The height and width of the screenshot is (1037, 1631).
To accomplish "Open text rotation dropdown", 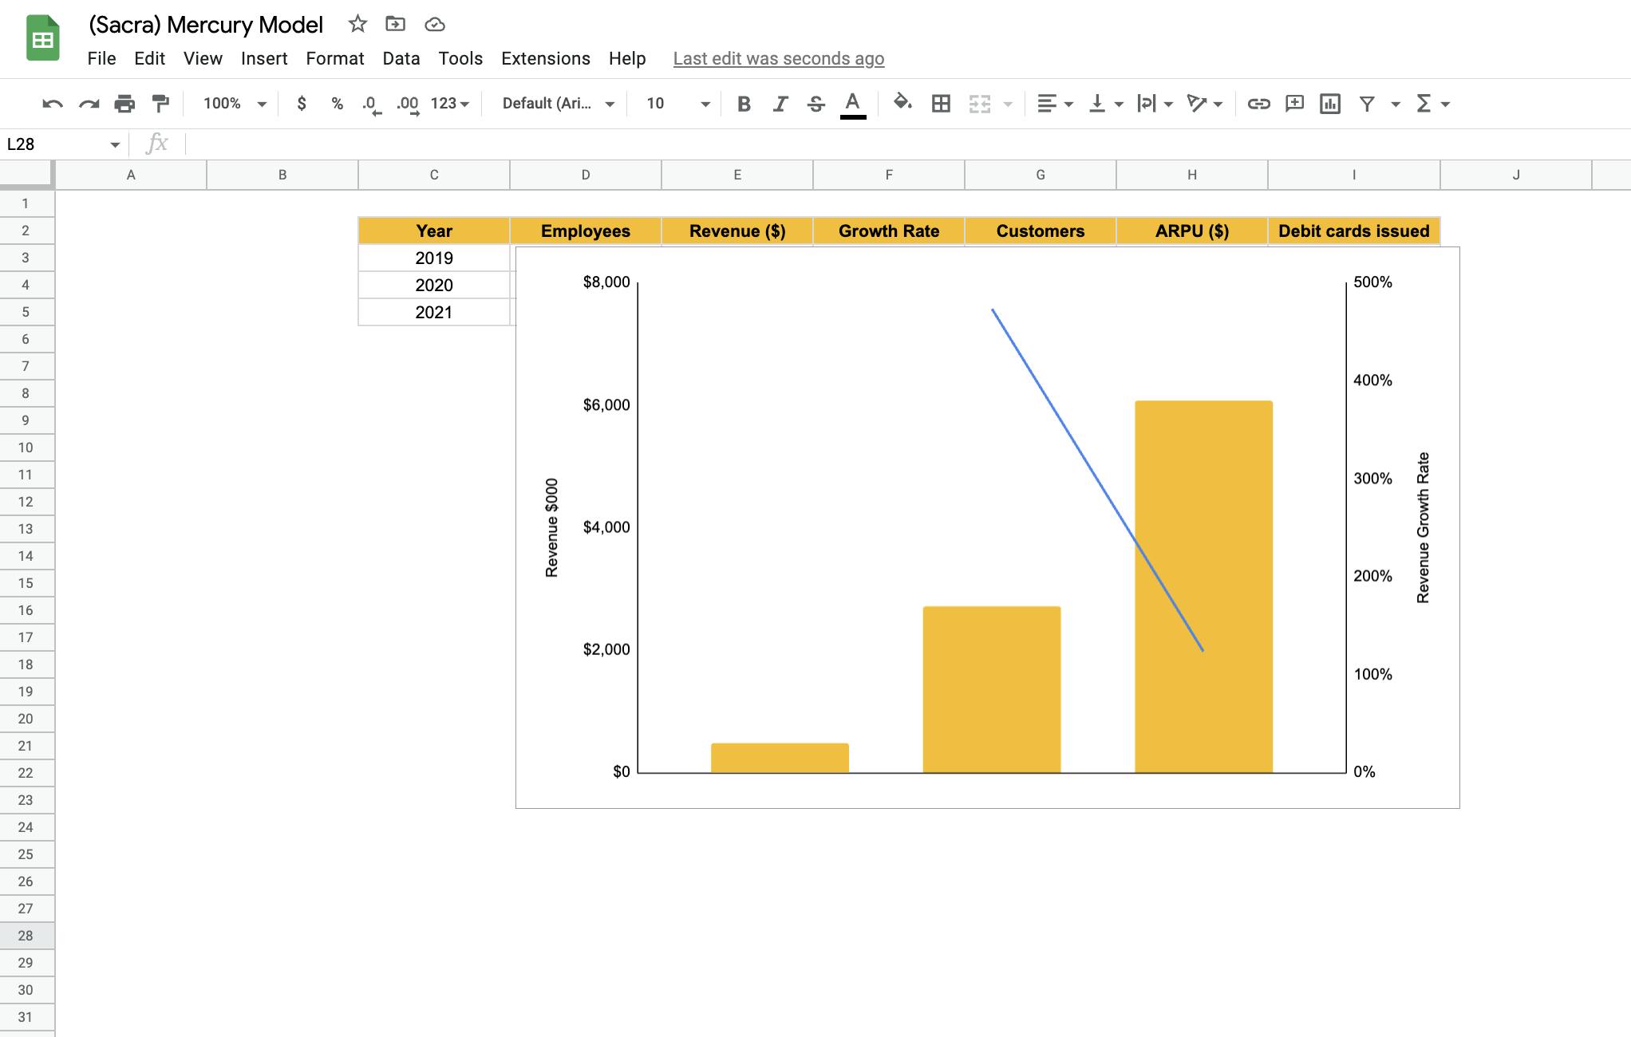I will (1204, 104).
